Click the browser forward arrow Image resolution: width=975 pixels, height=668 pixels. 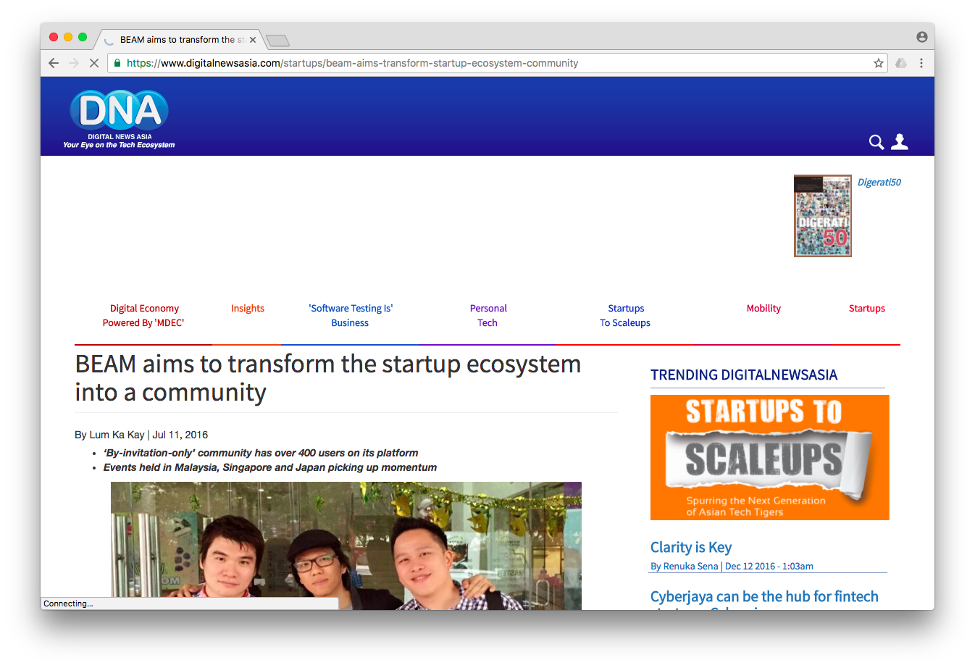tap(74, 63)
